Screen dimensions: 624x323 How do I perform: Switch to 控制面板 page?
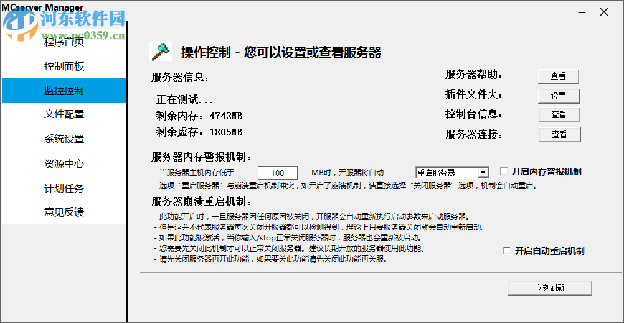click(x=64, y=66)
